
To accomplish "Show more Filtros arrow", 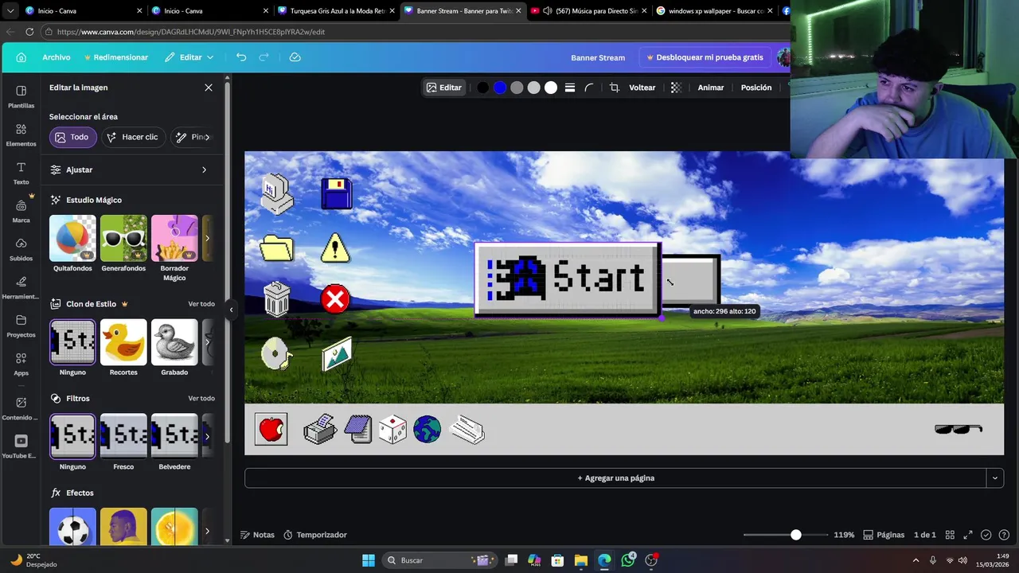I will coord(207,436).
